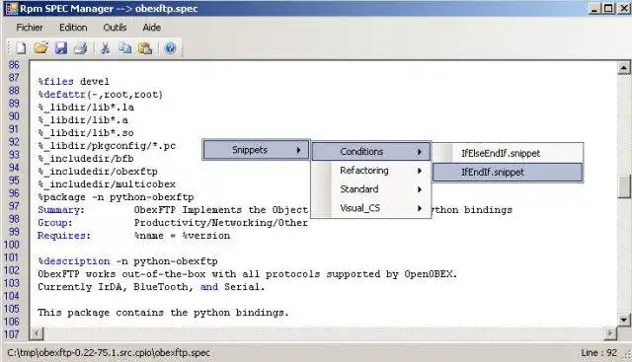Minimize the Rpm SPEC Manager window
632x362 pixels.
click(x=594, y=8)
